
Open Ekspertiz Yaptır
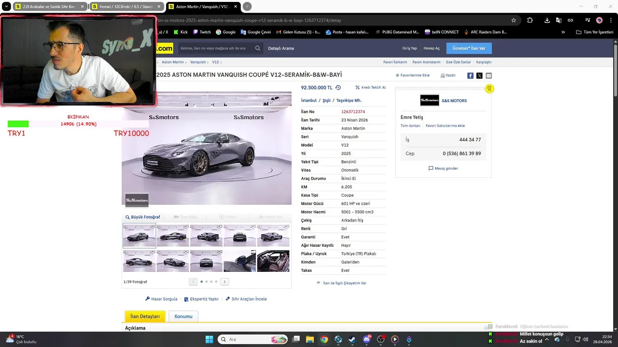(201, 299)
